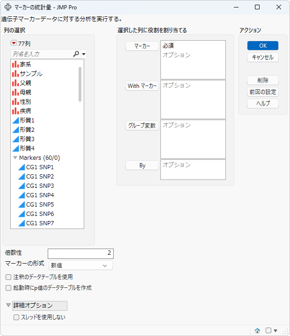Viewport: 290px width, 336px height.
Task: Click the nominal icon beside サンプル
Action: tap(15, 74)
